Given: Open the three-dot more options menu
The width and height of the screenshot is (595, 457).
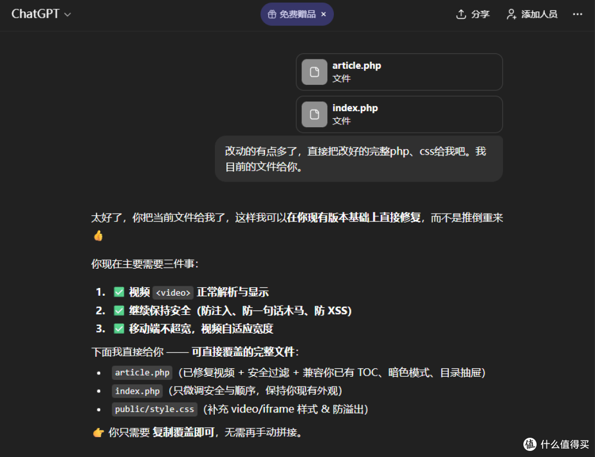Looking at the screenshot, I should (x=577, y=14).
